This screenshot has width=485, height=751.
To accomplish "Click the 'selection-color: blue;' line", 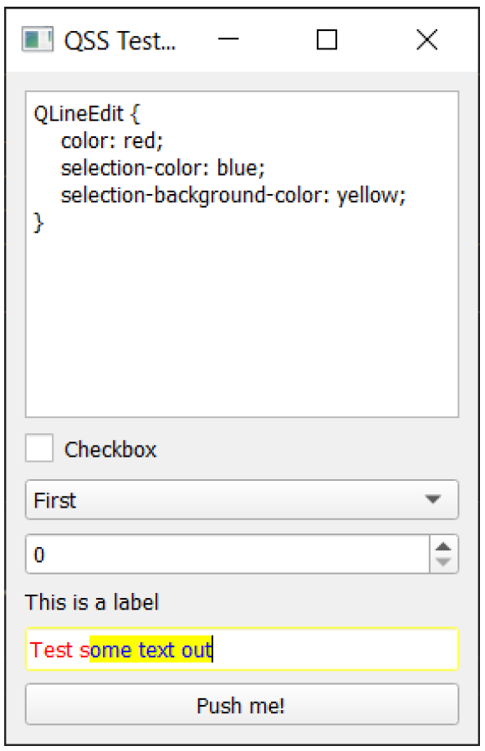I will (x=163, y=168).
